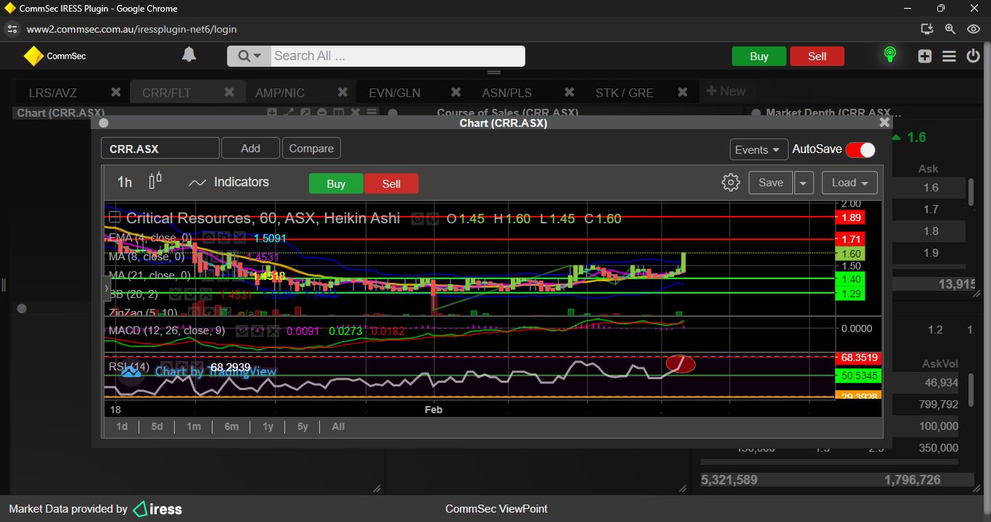Viewport: 991px width, 522px height.
Task: Toggle visibility of MACD indicator
Action: click(x=242, y=331)
